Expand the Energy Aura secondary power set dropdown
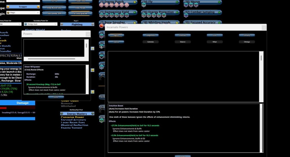The height and width of the screenshot is (157, 290). 55,24
